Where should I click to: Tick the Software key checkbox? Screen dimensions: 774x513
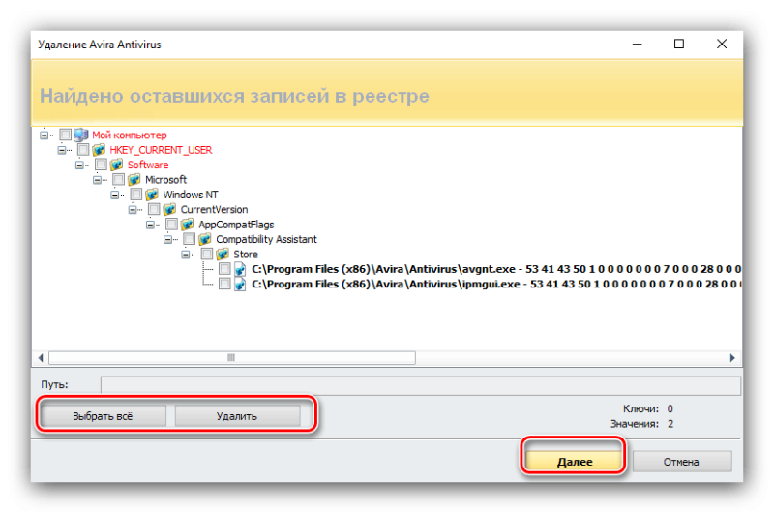click(x=101, y=165)
